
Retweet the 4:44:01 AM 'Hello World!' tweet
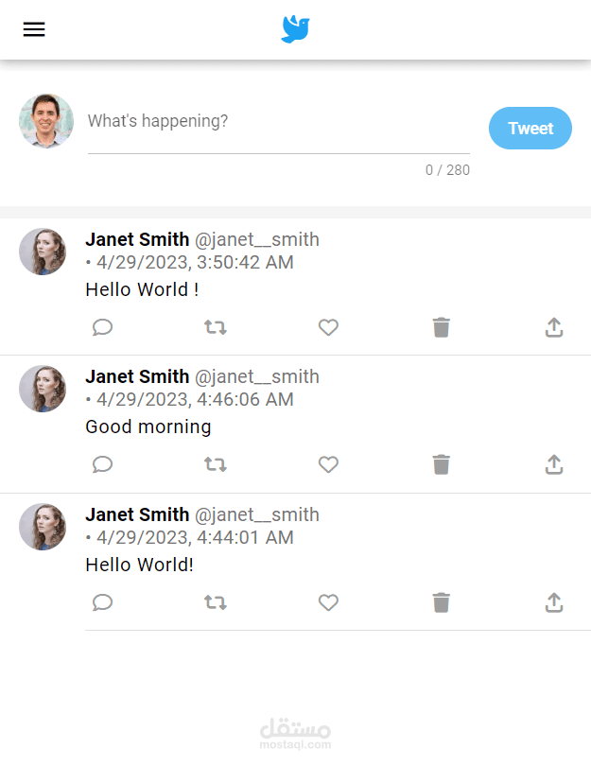click(x=216, y=602)
